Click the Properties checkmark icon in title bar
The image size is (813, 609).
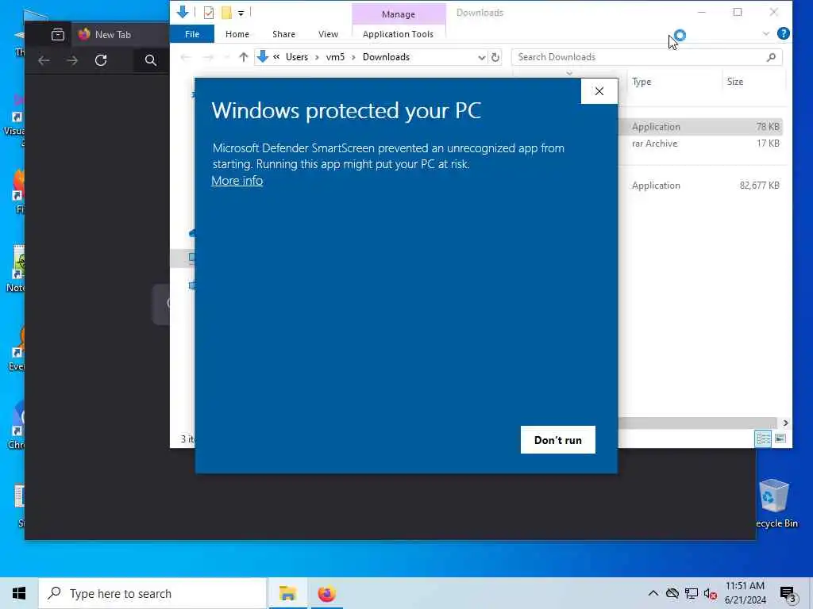(x=209, y=13)
